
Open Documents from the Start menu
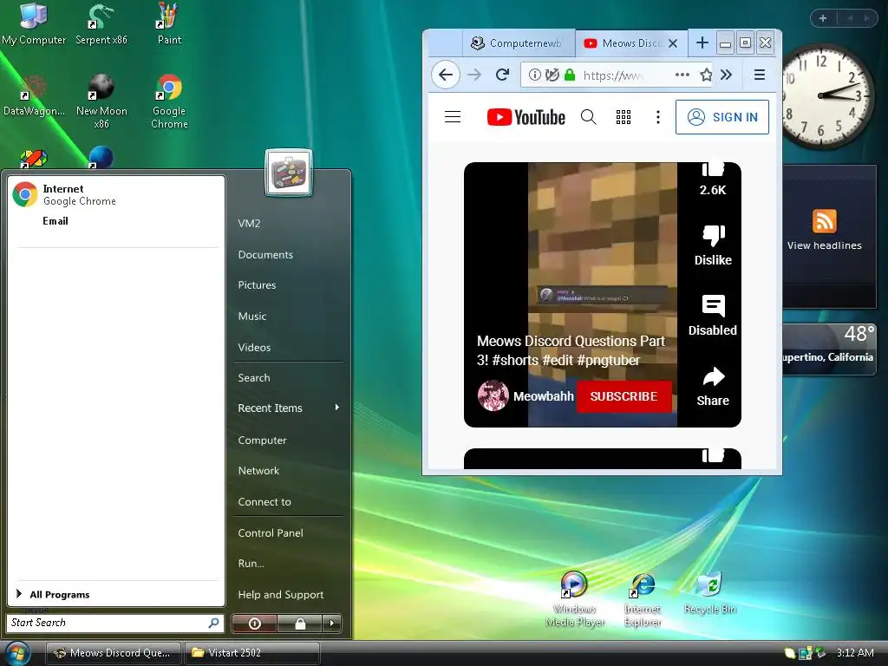point(265,255)
